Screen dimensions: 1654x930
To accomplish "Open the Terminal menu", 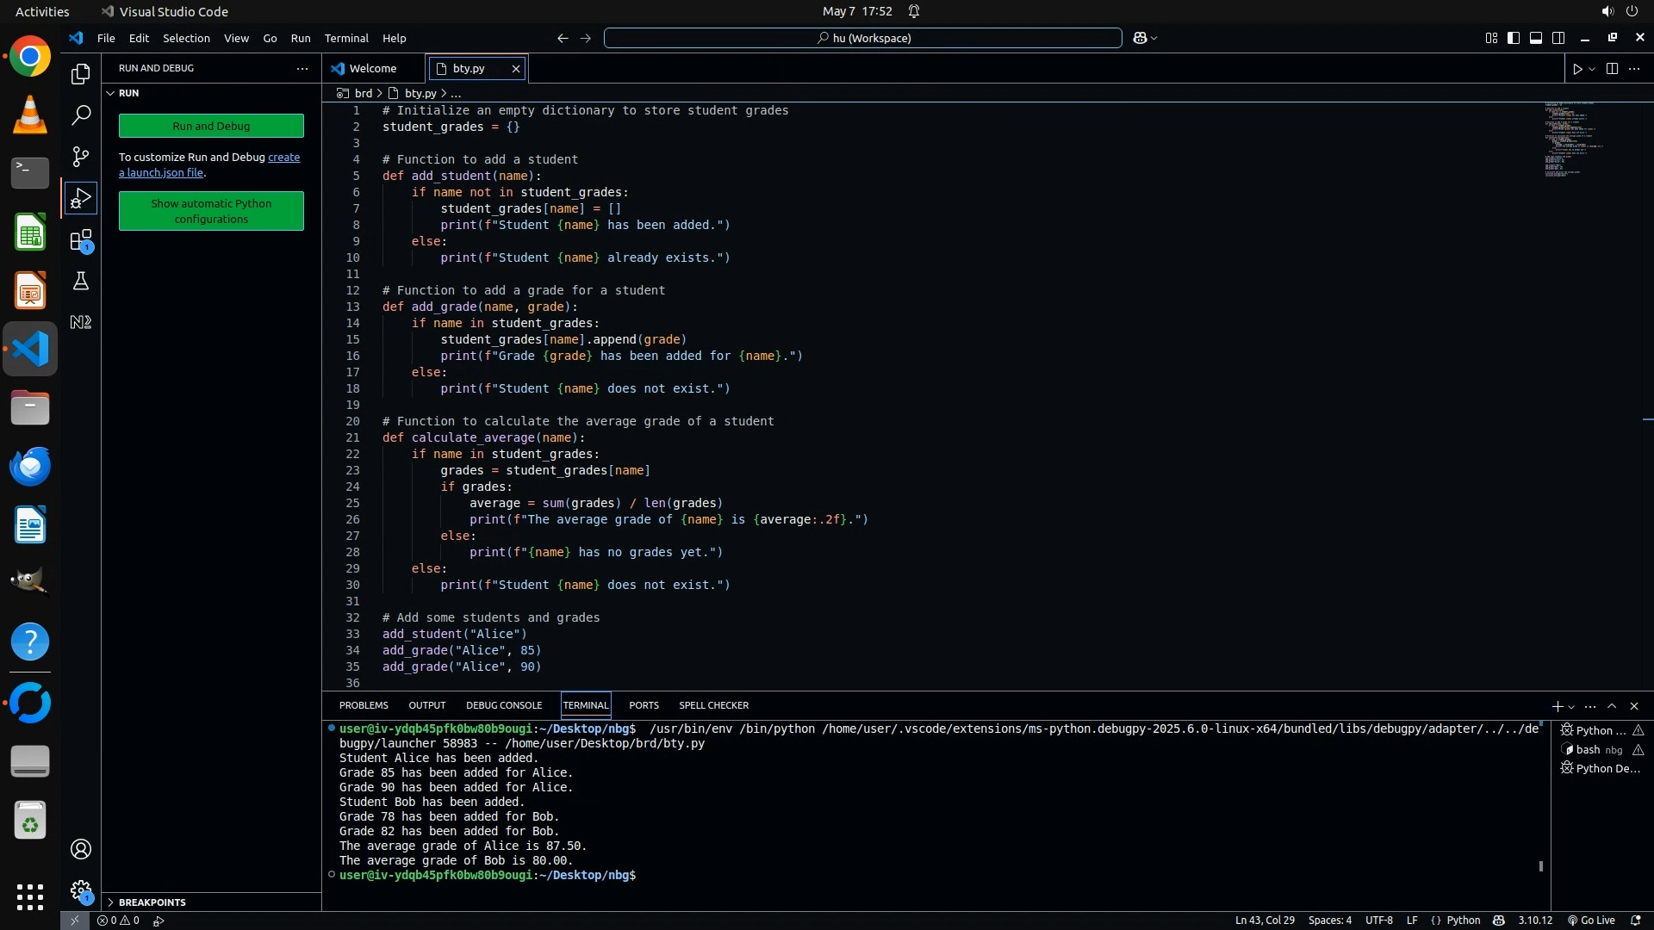I will click(x=346, y=38).
